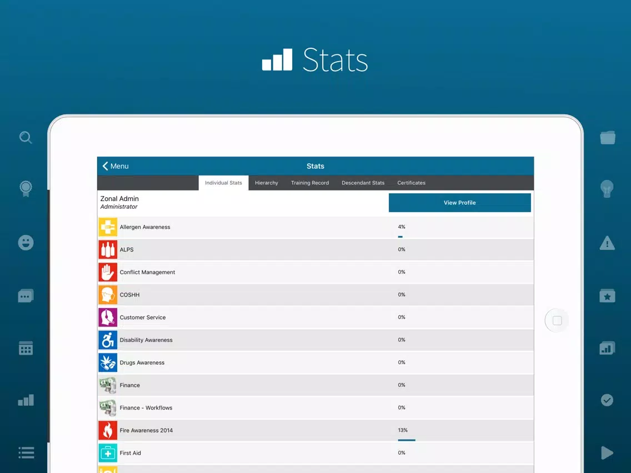This screenshot has height=473, width=631.
Task: Open the View Profile button
Action: (x=459, y=203)
